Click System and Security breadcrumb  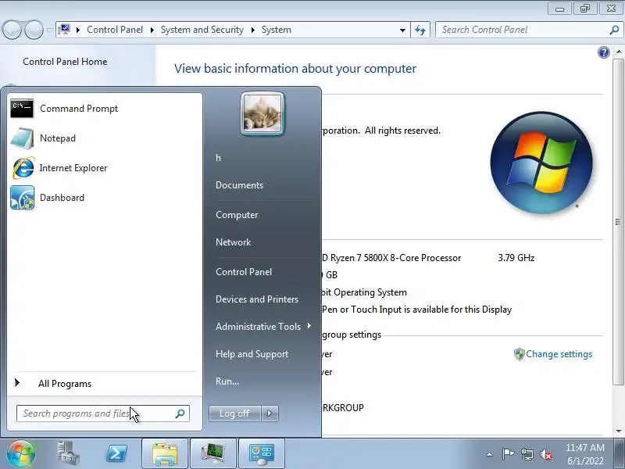point(202,30)
